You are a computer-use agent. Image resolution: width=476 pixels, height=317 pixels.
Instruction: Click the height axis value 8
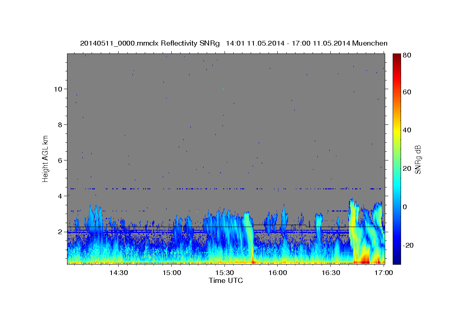(59, 124)
